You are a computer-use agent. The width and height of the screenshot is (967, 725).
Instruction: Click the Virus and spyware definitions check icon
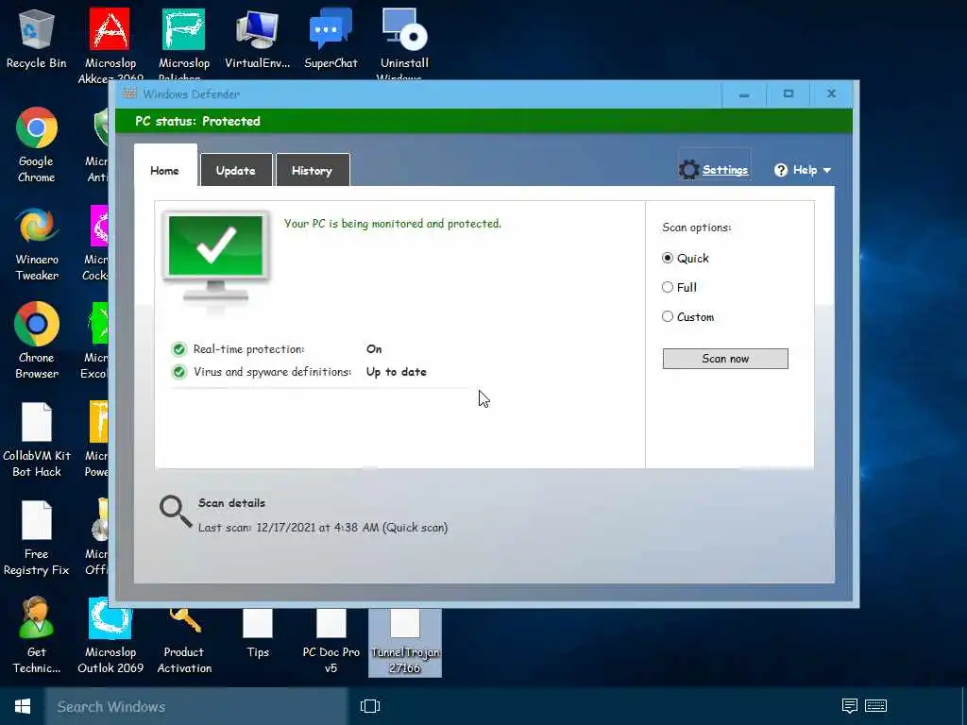(x=178, y=372)
